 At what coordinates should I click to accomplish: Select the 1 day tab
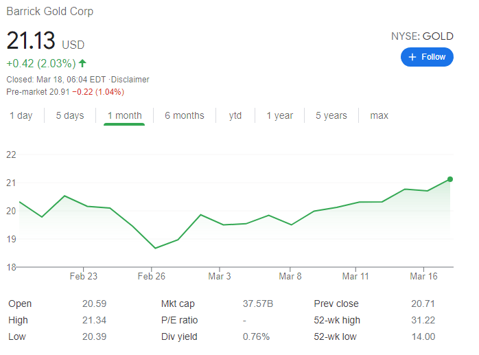21,115
